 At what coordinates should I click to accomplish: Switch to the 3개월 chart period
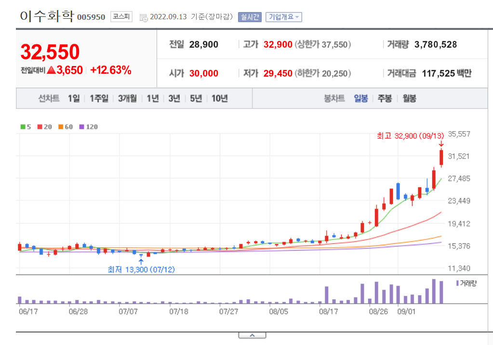click(x=127, y=98)
